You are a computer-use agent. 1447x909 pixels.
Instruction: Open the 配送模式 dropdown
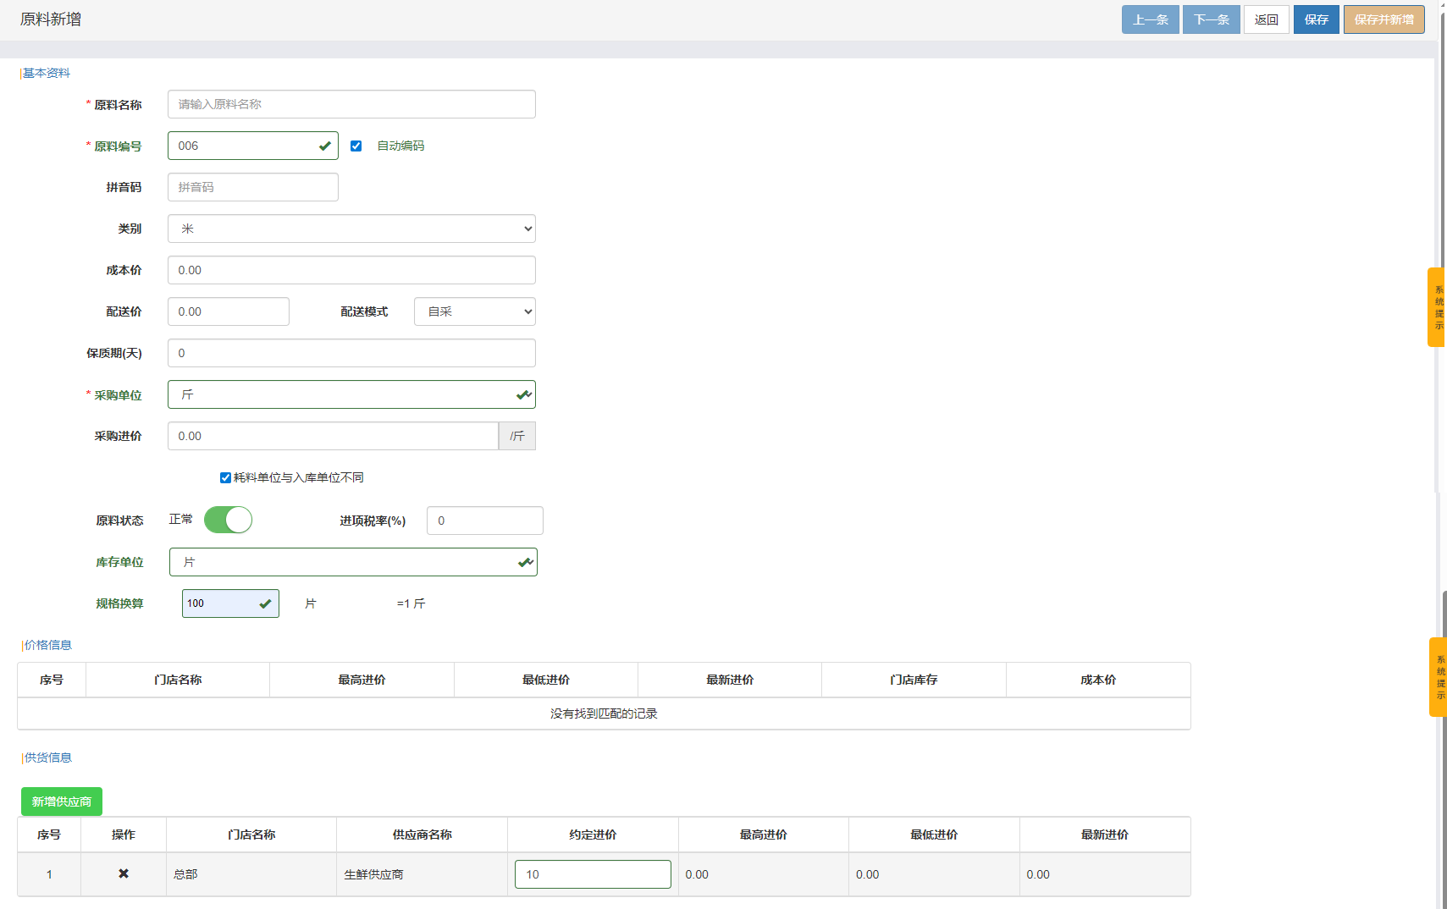(474, 311)
